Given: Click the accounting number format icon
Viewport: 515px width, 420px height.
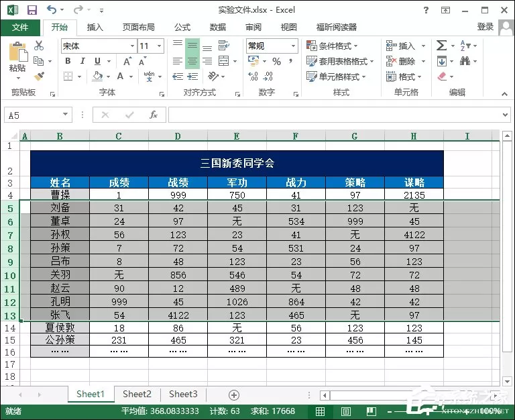Looking at the screenshot, I should click(253, 60).
